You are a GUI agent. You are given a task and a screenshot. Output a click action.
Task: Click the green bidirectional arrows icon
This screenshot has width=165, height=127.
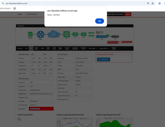pos(91,34)
